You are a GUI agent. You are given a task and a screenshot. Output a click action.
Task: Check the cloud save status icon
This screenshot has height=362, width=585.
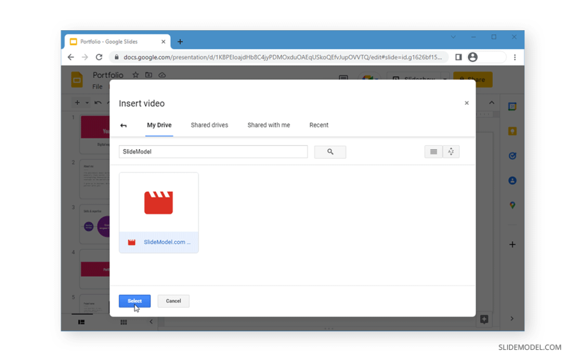pos(162,75)
